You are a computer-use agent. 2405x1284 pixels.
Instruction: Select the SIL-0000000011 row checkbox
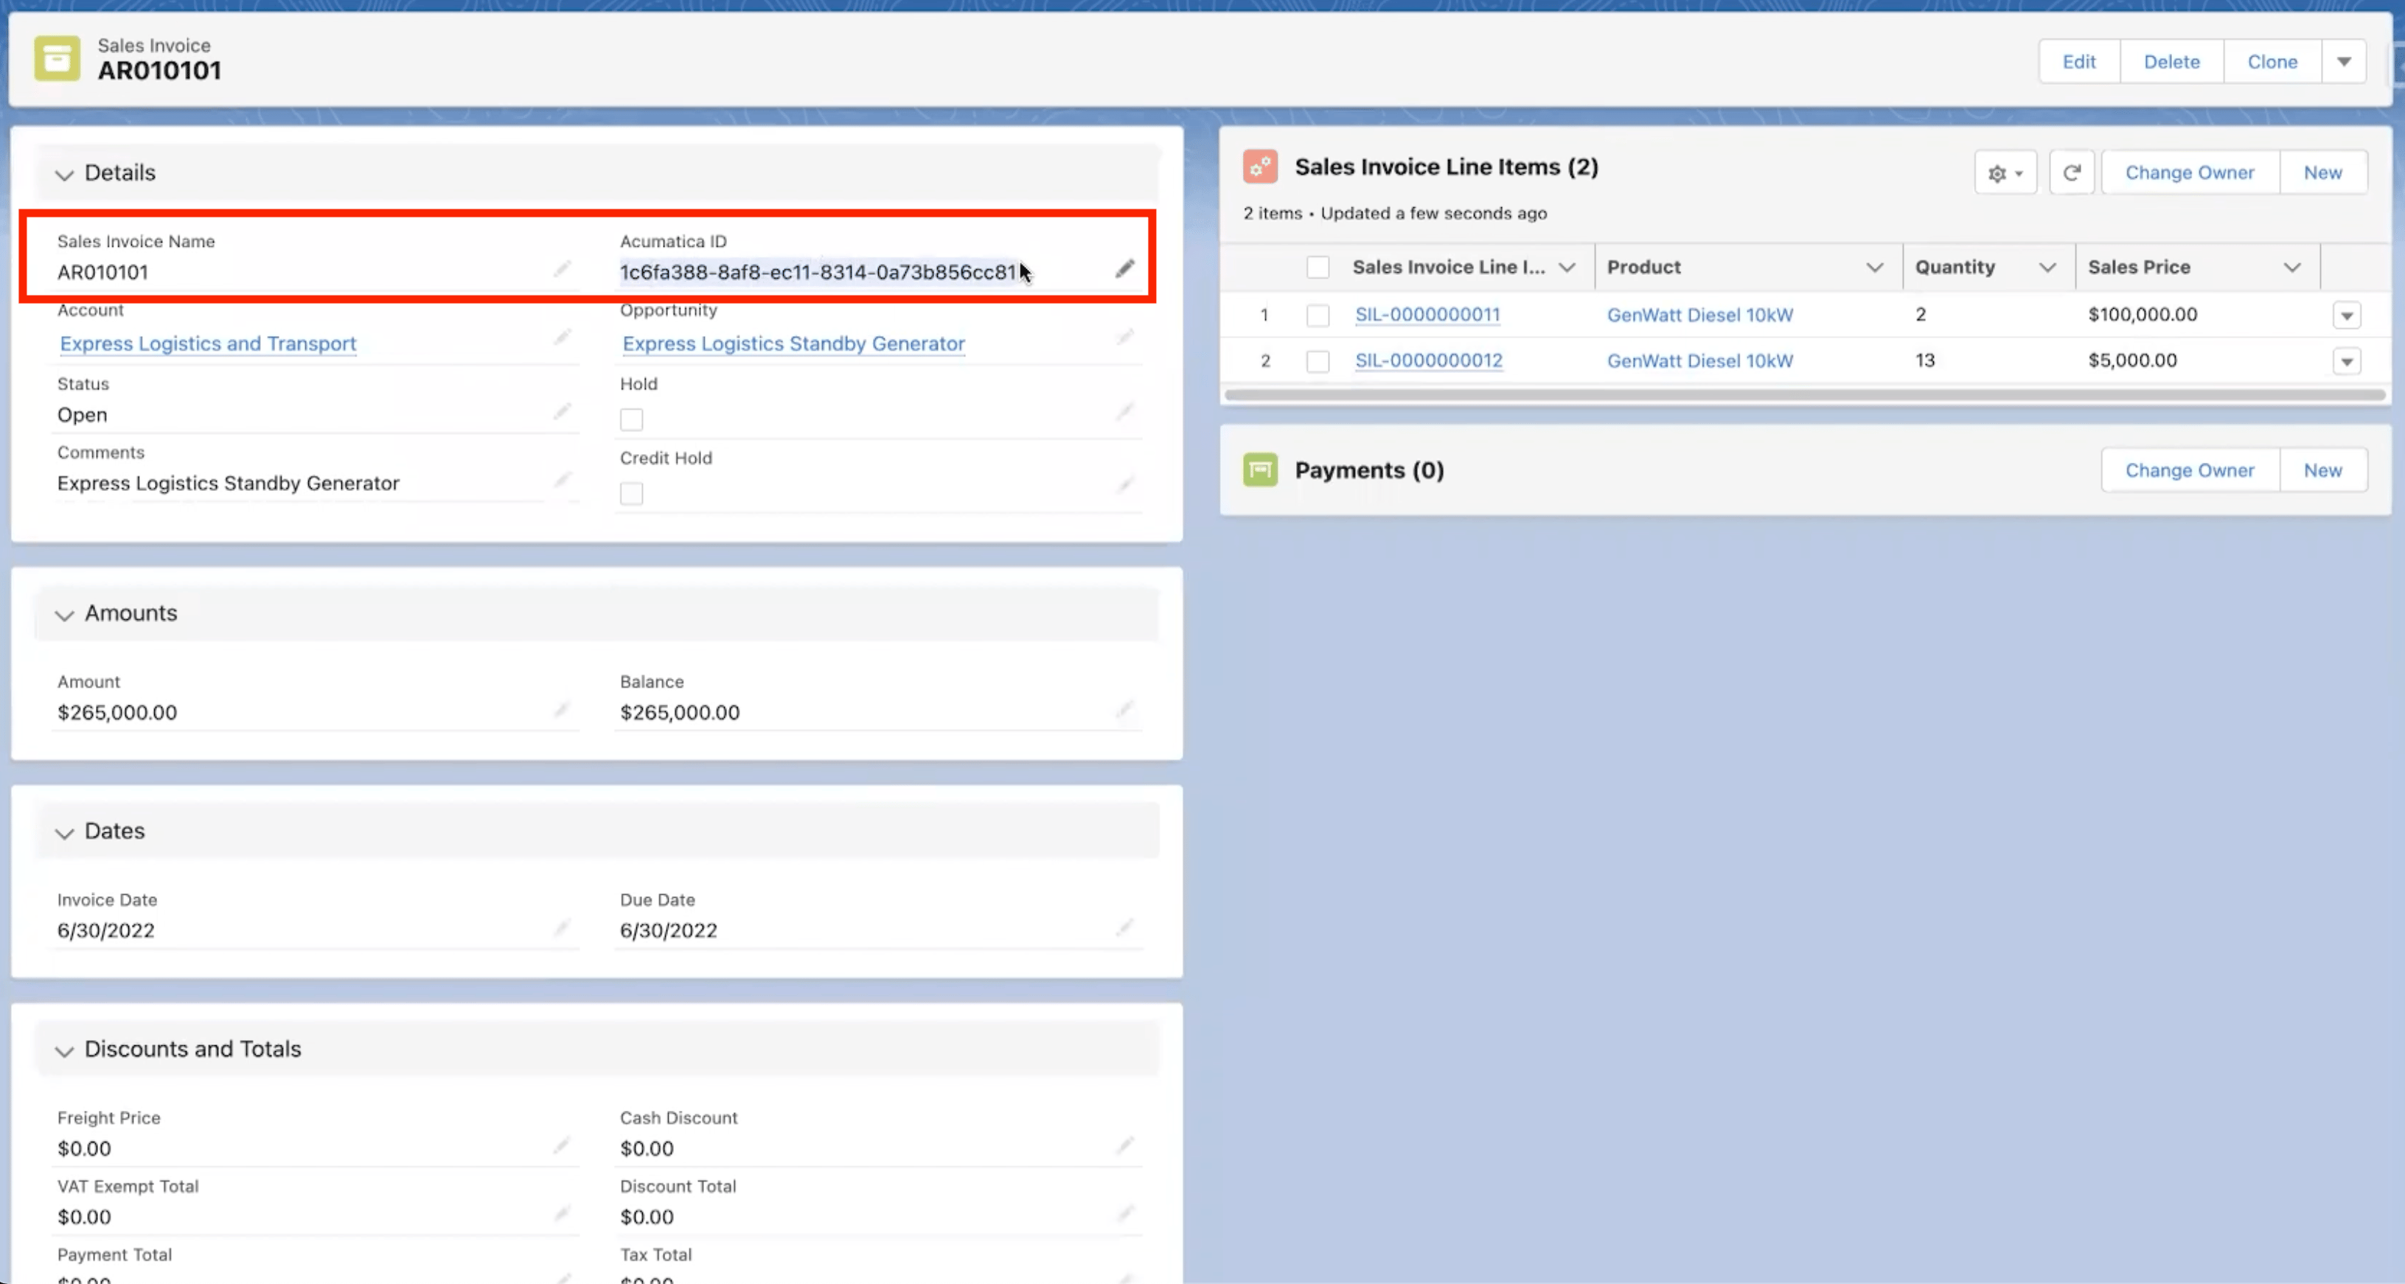[x=1318, y=315]
